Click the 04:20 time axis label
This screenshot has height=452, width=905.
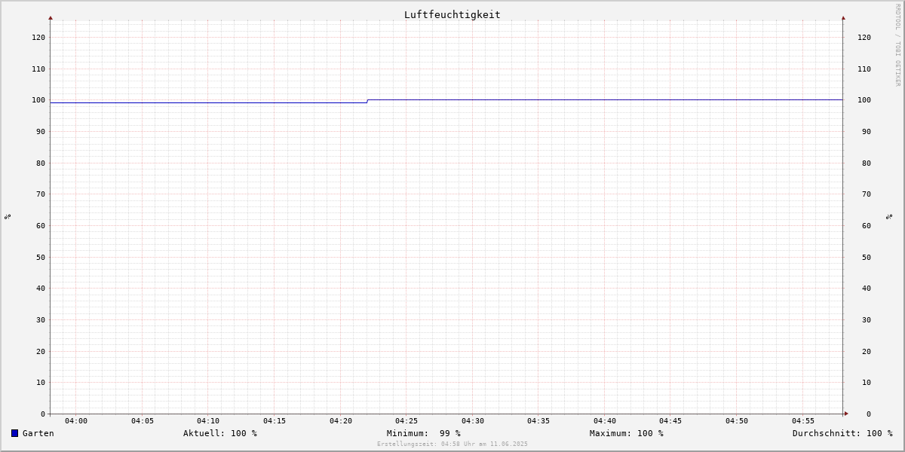(341, 421)
